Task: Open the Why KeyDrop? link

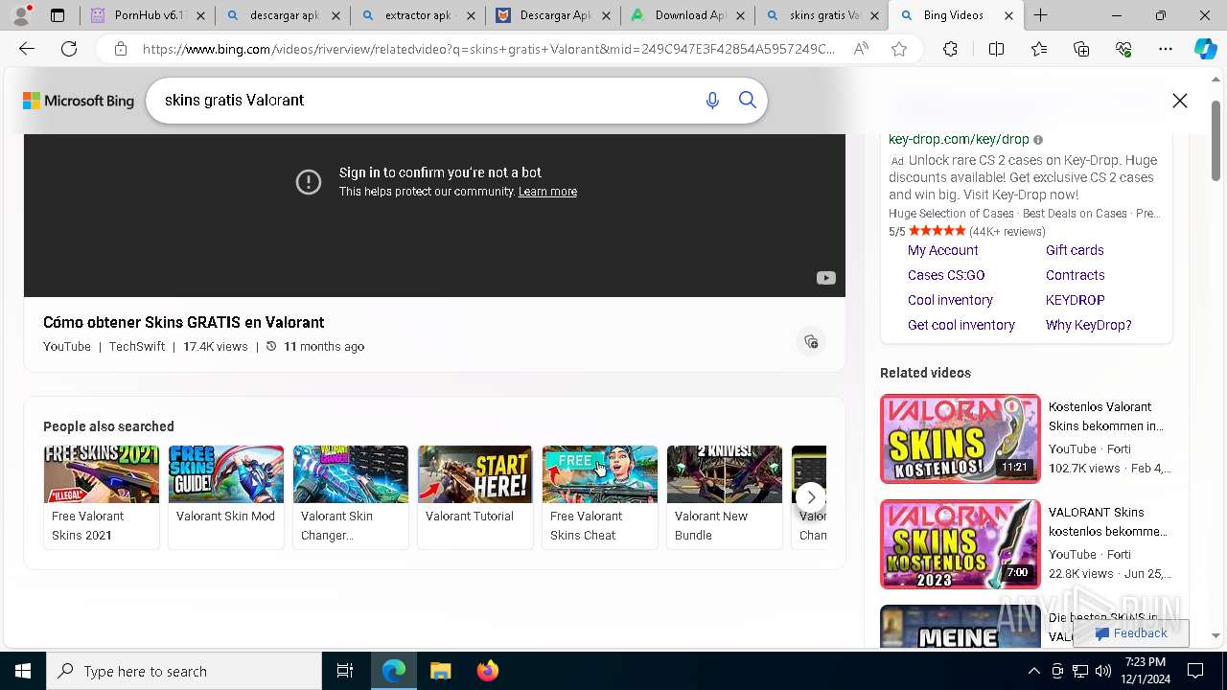Action: tap(1089, 325)
